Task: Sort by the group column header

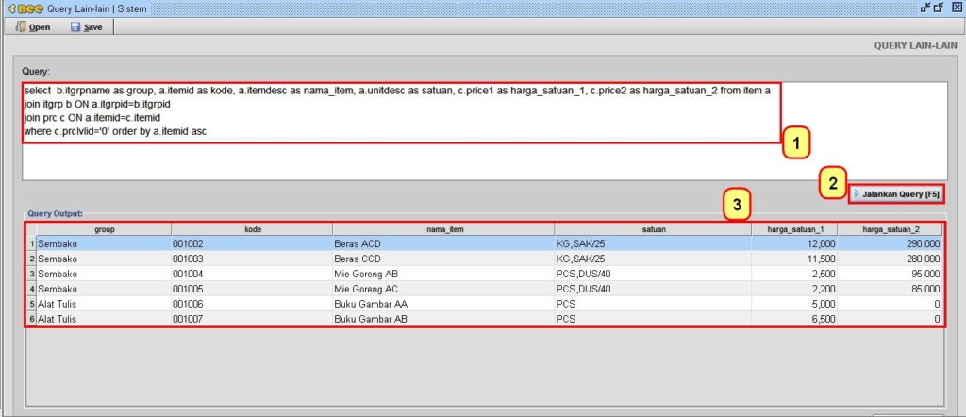Action: 104,229
